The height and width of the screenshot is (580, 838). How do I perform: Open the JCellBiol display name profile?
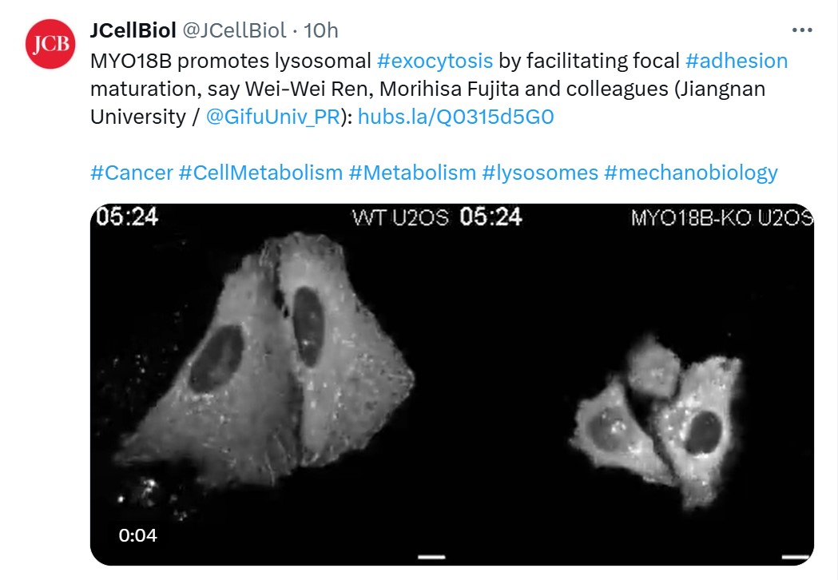(x=133, y=30)
